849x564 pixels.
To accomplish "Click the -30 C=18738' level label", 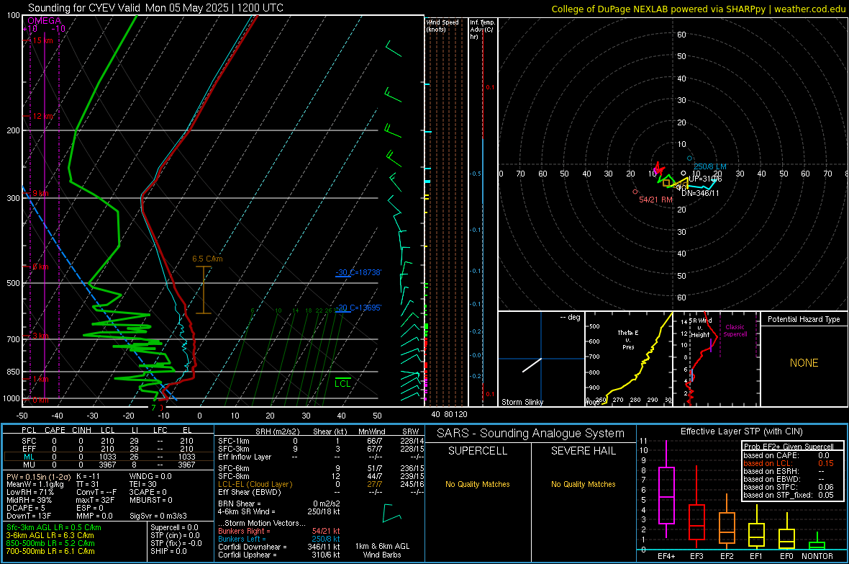I will click(x=358, y=272).
